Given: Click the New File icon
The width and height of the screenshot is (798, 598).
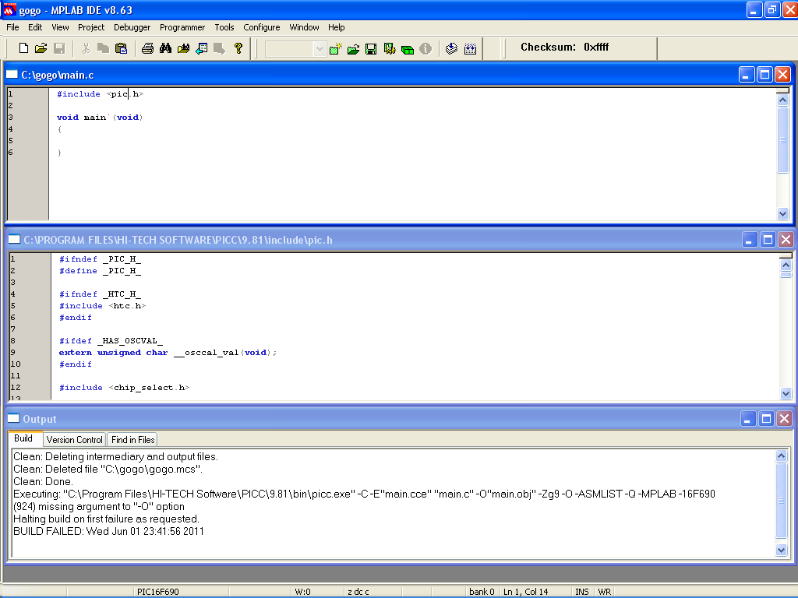Looking at the screenshot, I should [23, 48].
